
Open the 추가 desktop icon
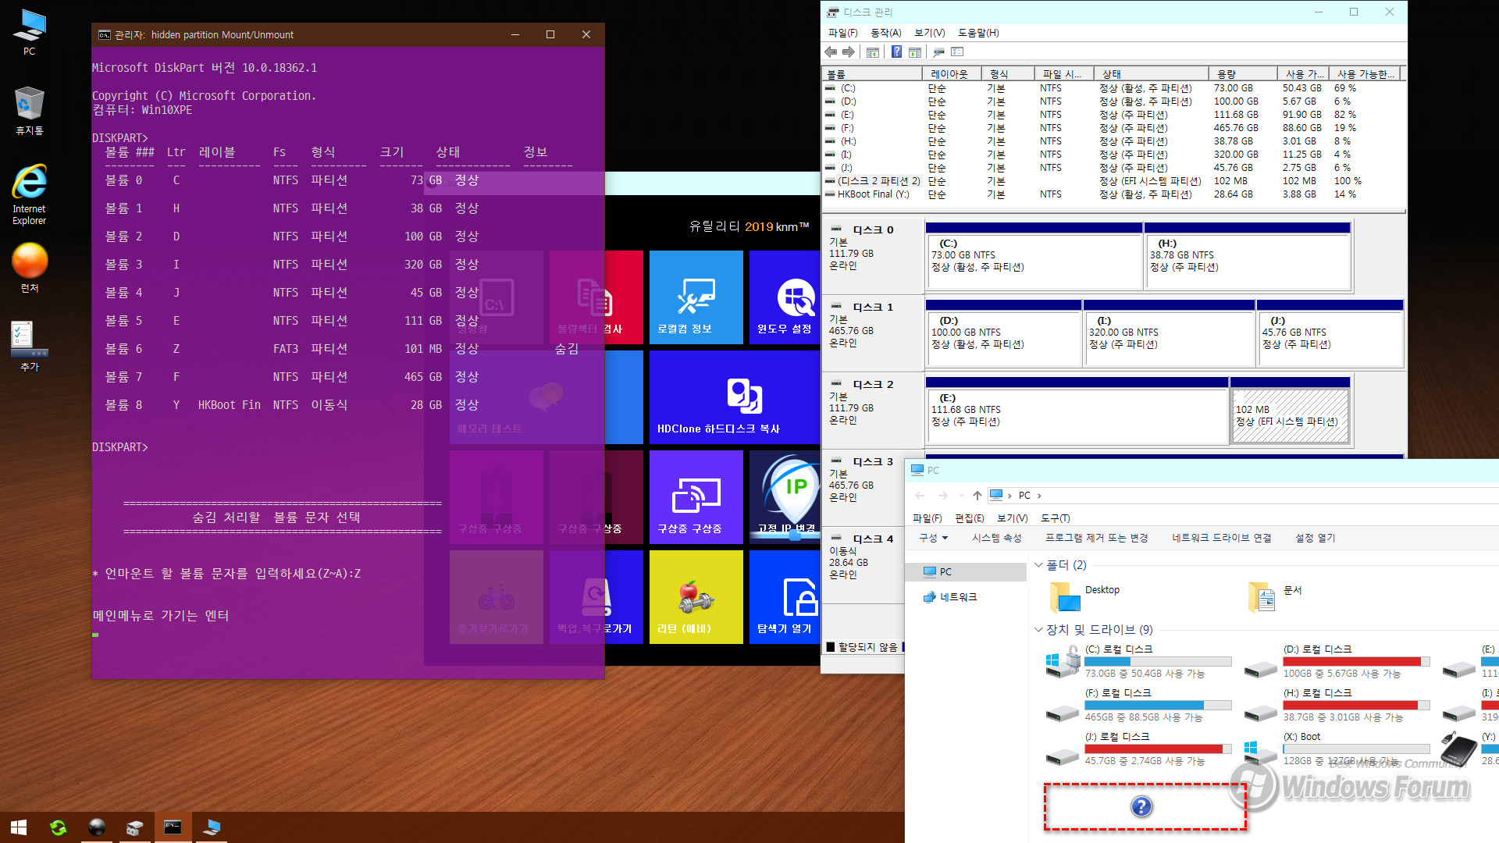click(29, 346)
